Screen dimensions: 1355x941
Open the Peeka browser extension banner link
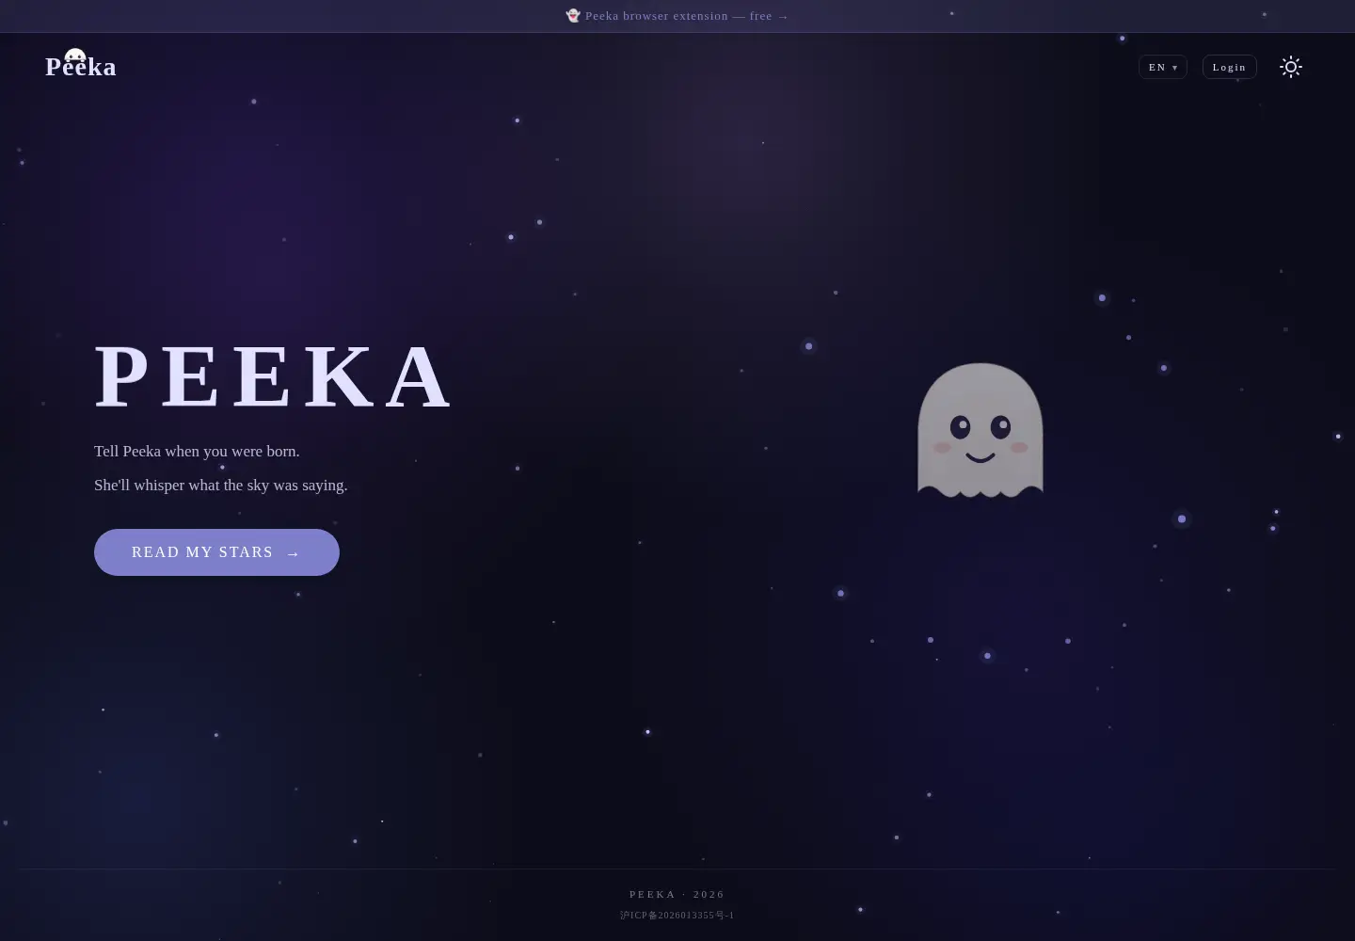pos(677,16)
